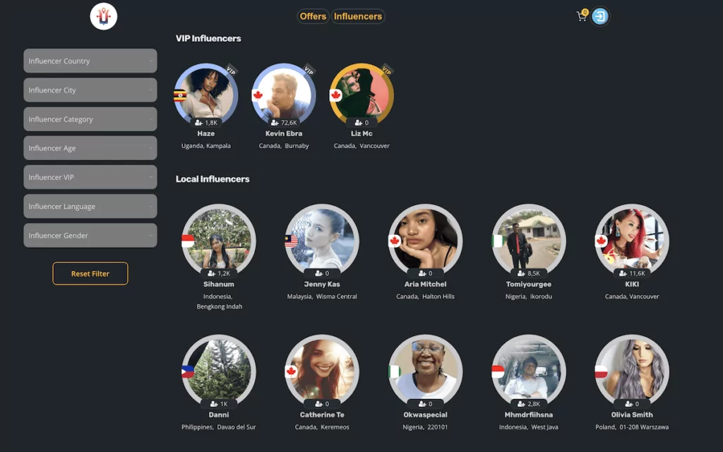Click the VIP ribbon on Liz Mc
The width and height of the screenshot is (723, 452).
tap(386, 71)
